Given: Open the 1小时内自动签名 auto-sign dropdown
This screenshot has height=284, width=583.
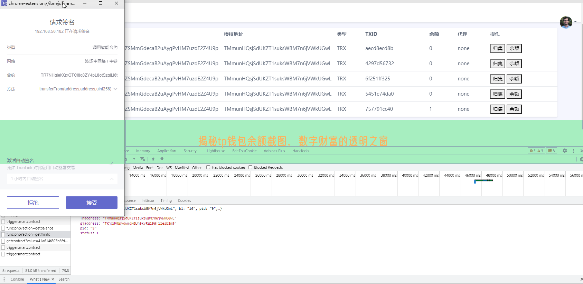Looking at the screenshot, I should [x=62, y=179].
